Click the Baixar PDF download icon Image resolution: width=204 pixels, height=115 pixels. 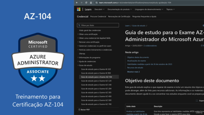79,110
